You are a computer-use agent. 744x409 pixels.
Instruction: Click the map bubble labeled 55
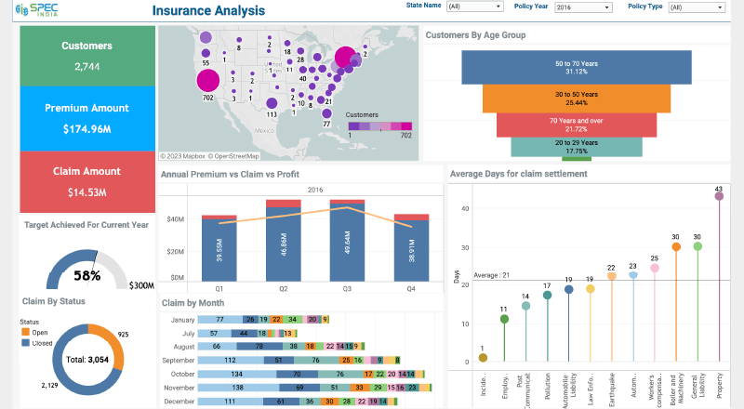pyautogui.click(x=206, y=53)
